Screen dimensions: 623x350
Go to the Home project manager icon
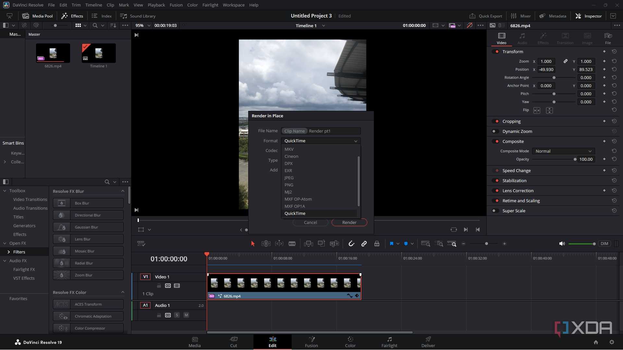click(596, 342)
